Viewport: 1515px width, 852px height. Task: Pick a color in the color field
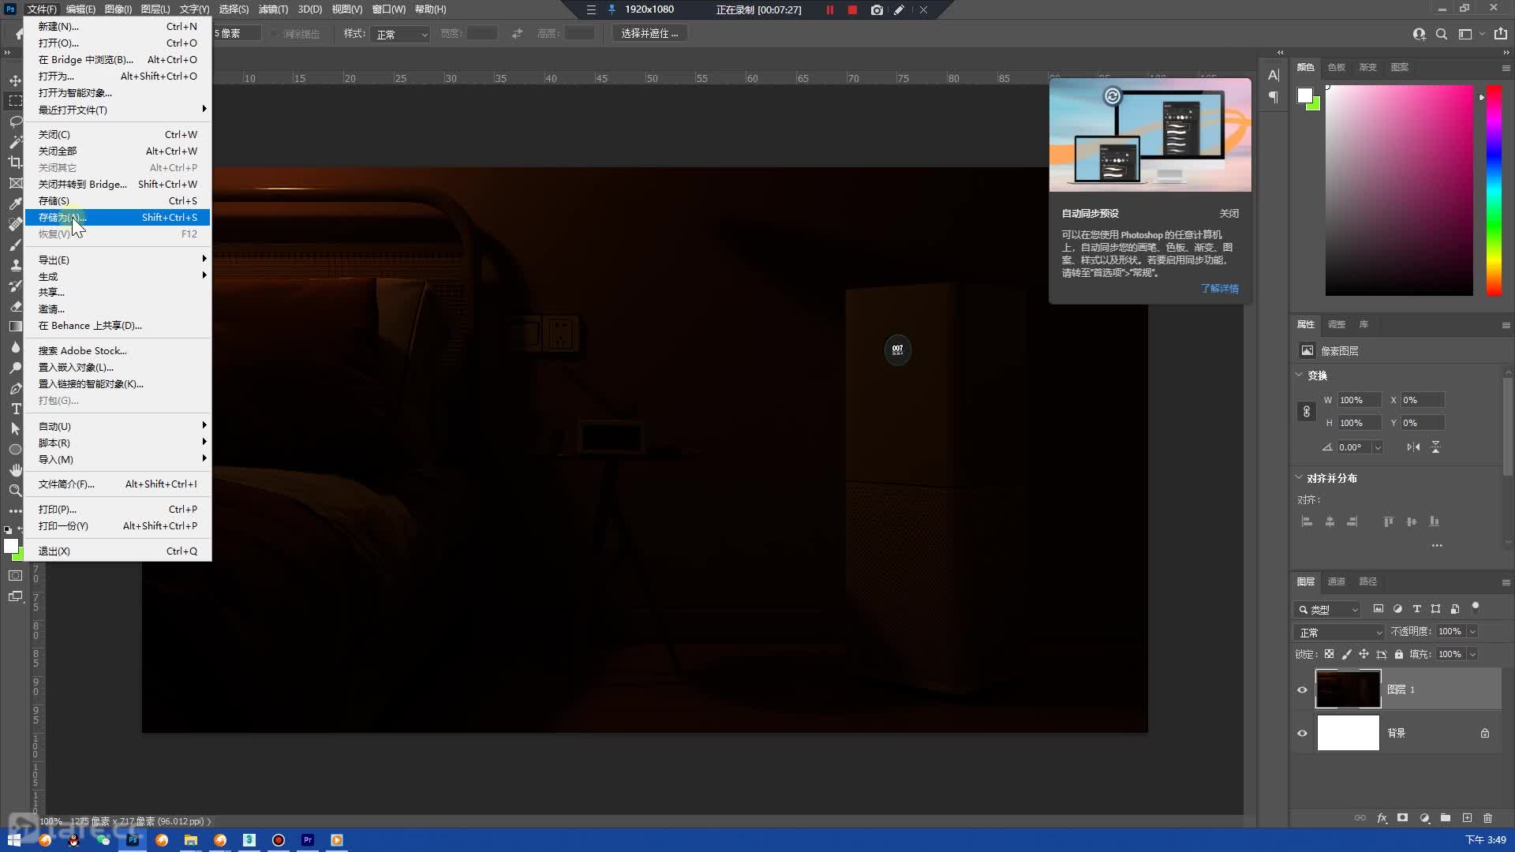coord(1399,190)
